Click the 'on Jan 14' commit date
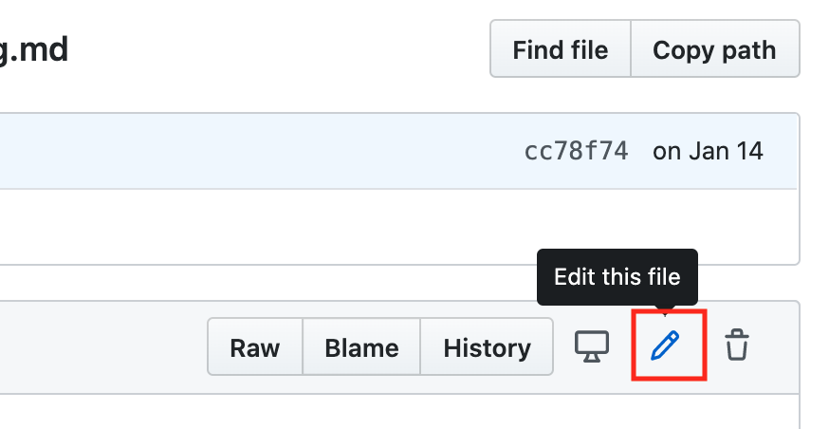This screenshot has height=429, width=829. click(x=708, y=151)
